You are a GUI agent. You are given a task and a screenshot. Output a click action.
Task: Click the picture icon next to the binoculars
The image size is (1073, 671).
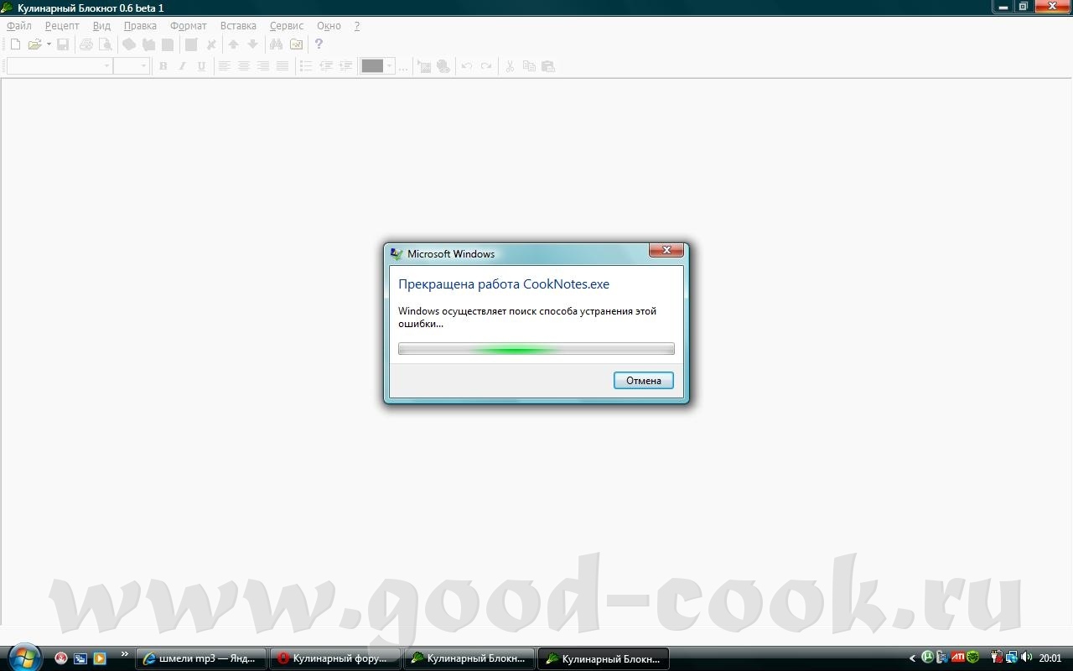296,44
